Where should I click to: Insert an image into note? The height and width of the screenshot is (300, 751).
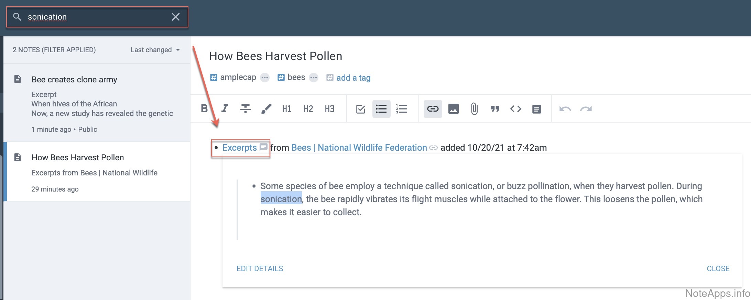(x=453, y=109)
